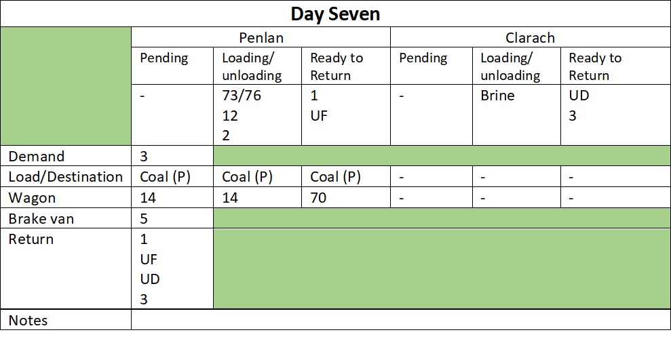The height and width of the screenshot is (364, 671).
Task: Select the Clarach header cell
Action: tap(530, 37)
